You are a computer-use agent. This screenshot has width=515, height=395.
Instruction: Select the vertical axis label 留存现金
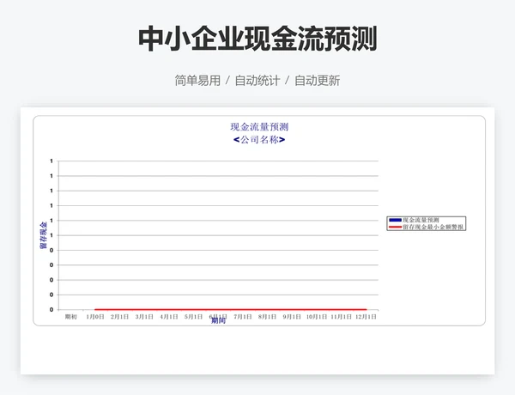click(x=44, y=235)
